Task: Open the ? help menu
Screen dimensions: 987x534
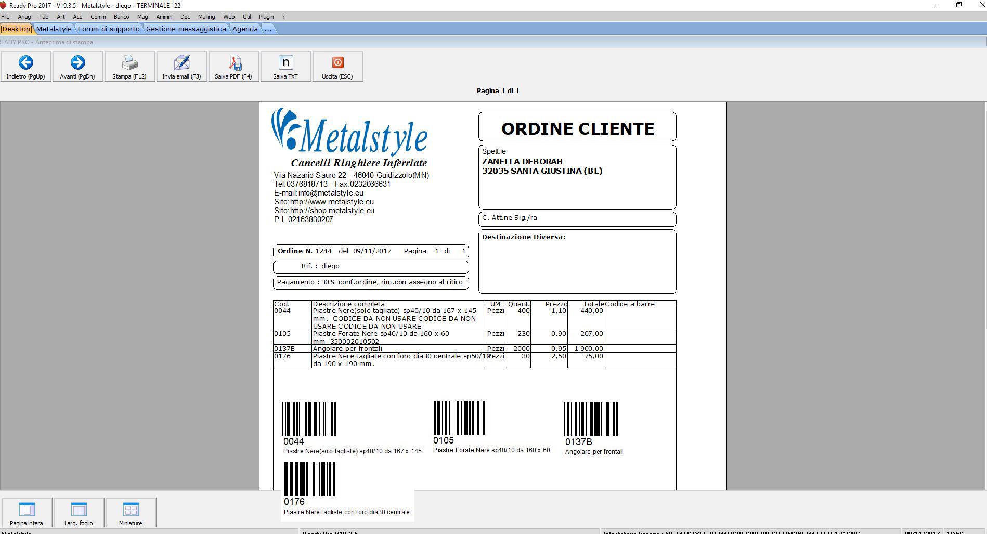Action: pos(283,17)
